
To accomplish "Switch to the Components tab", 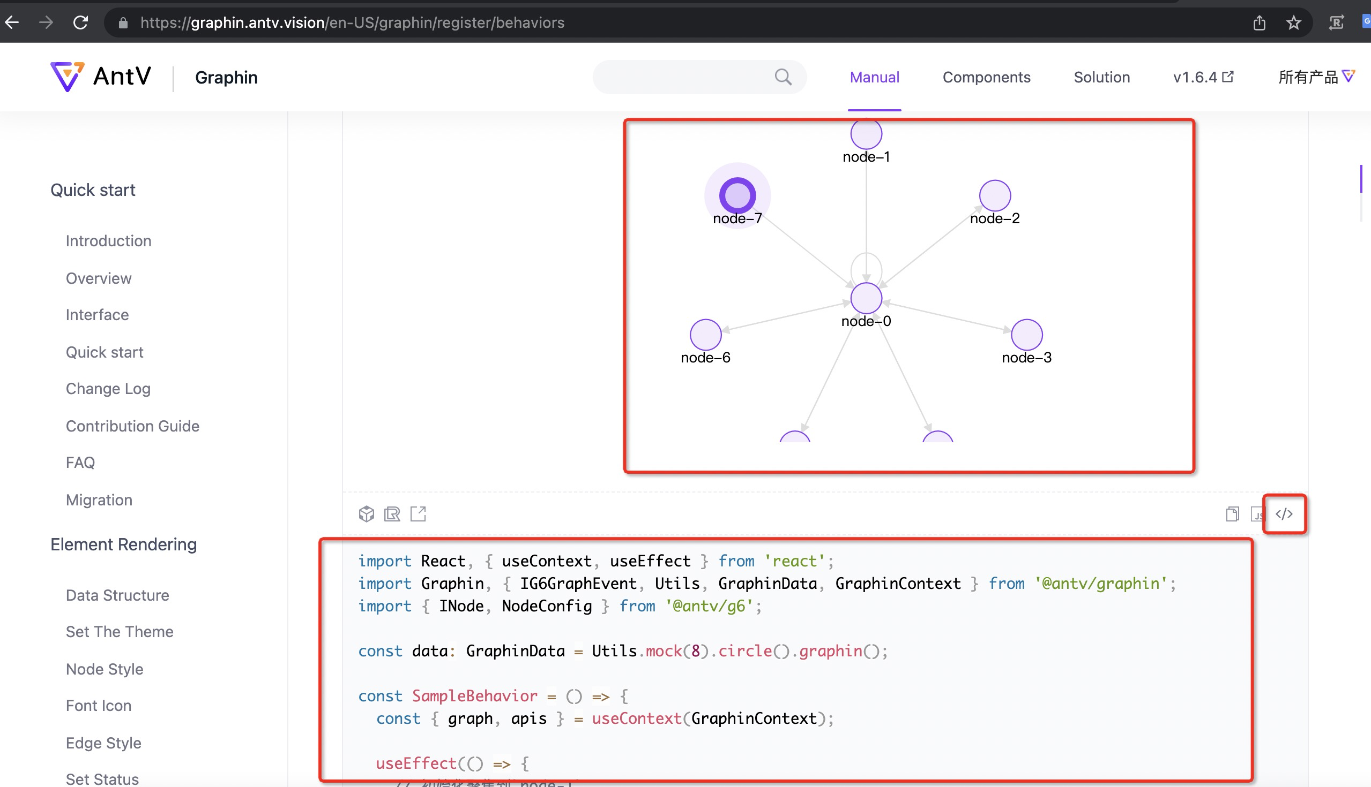I will click(x=986, y=77).
